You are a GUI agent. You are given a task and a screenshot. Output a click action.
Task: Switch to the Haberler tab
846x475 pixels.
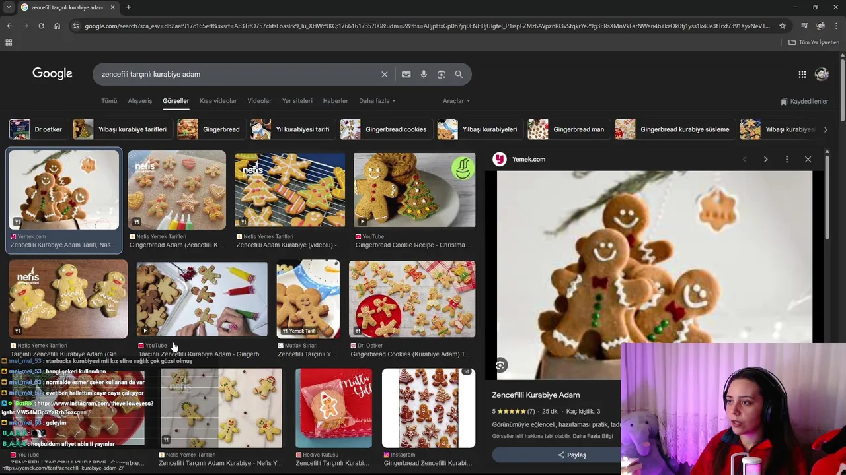pyautogui.click(x=335, y=101)
